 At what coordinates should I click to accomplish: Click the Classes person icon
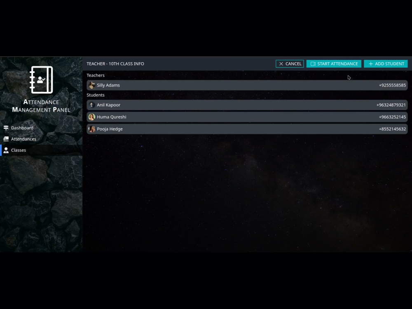pyautogui.click(x=6, y=150)
